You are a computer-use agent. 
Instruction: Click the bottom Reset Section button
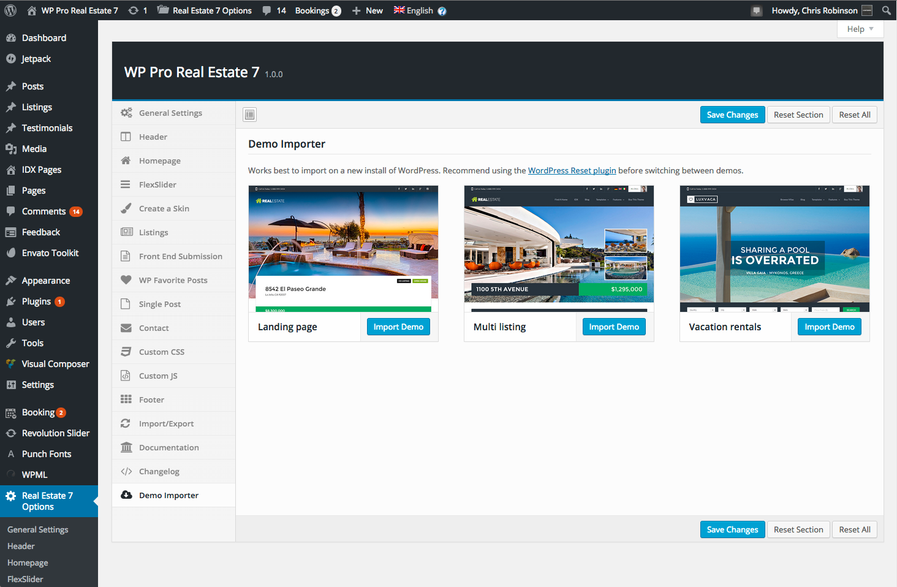coord(798,529)
